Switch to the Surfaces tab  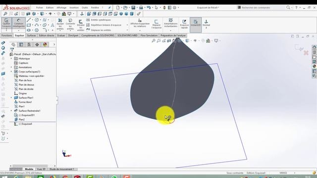pyautogui.click(x=31, y=35)
